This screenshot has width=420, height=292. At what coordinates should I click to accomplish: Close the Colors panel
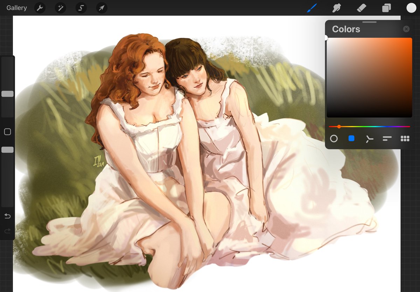pyautogui.click(x=406, y=29)
